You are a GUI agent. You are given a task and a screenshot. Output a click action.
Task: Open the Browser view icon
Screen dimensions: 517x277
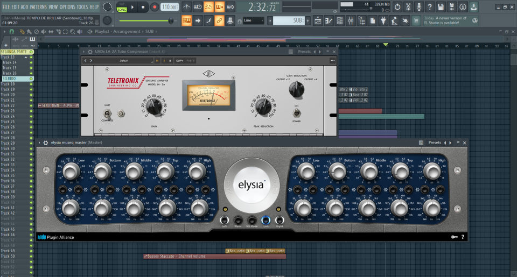tap(362, 21)
